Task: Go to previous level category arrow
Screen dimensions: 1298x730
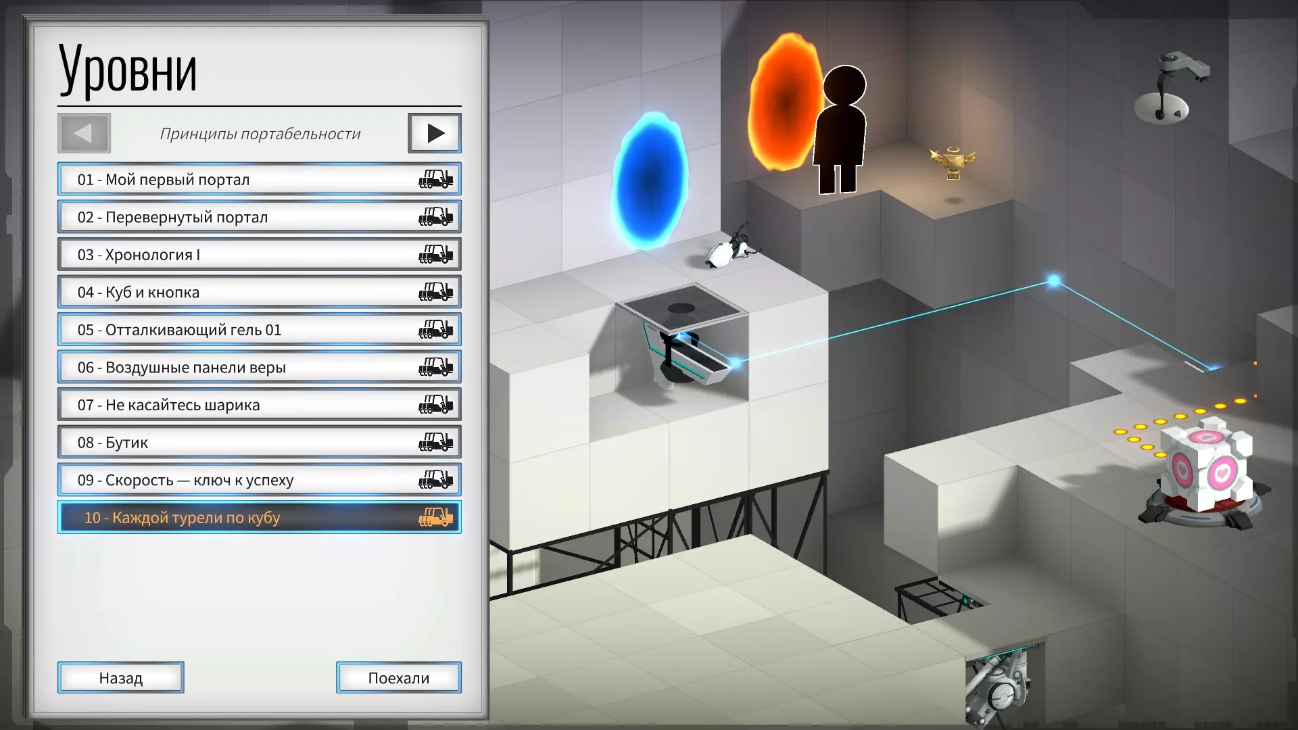Action: tap(84, 133)
